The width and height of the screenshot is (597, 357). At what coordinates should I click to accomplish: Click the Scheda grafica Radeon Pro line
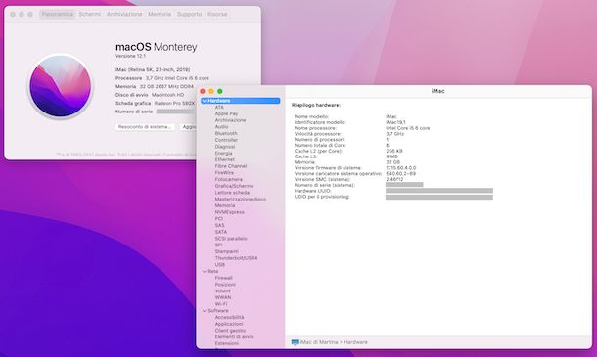coord(155,103)
